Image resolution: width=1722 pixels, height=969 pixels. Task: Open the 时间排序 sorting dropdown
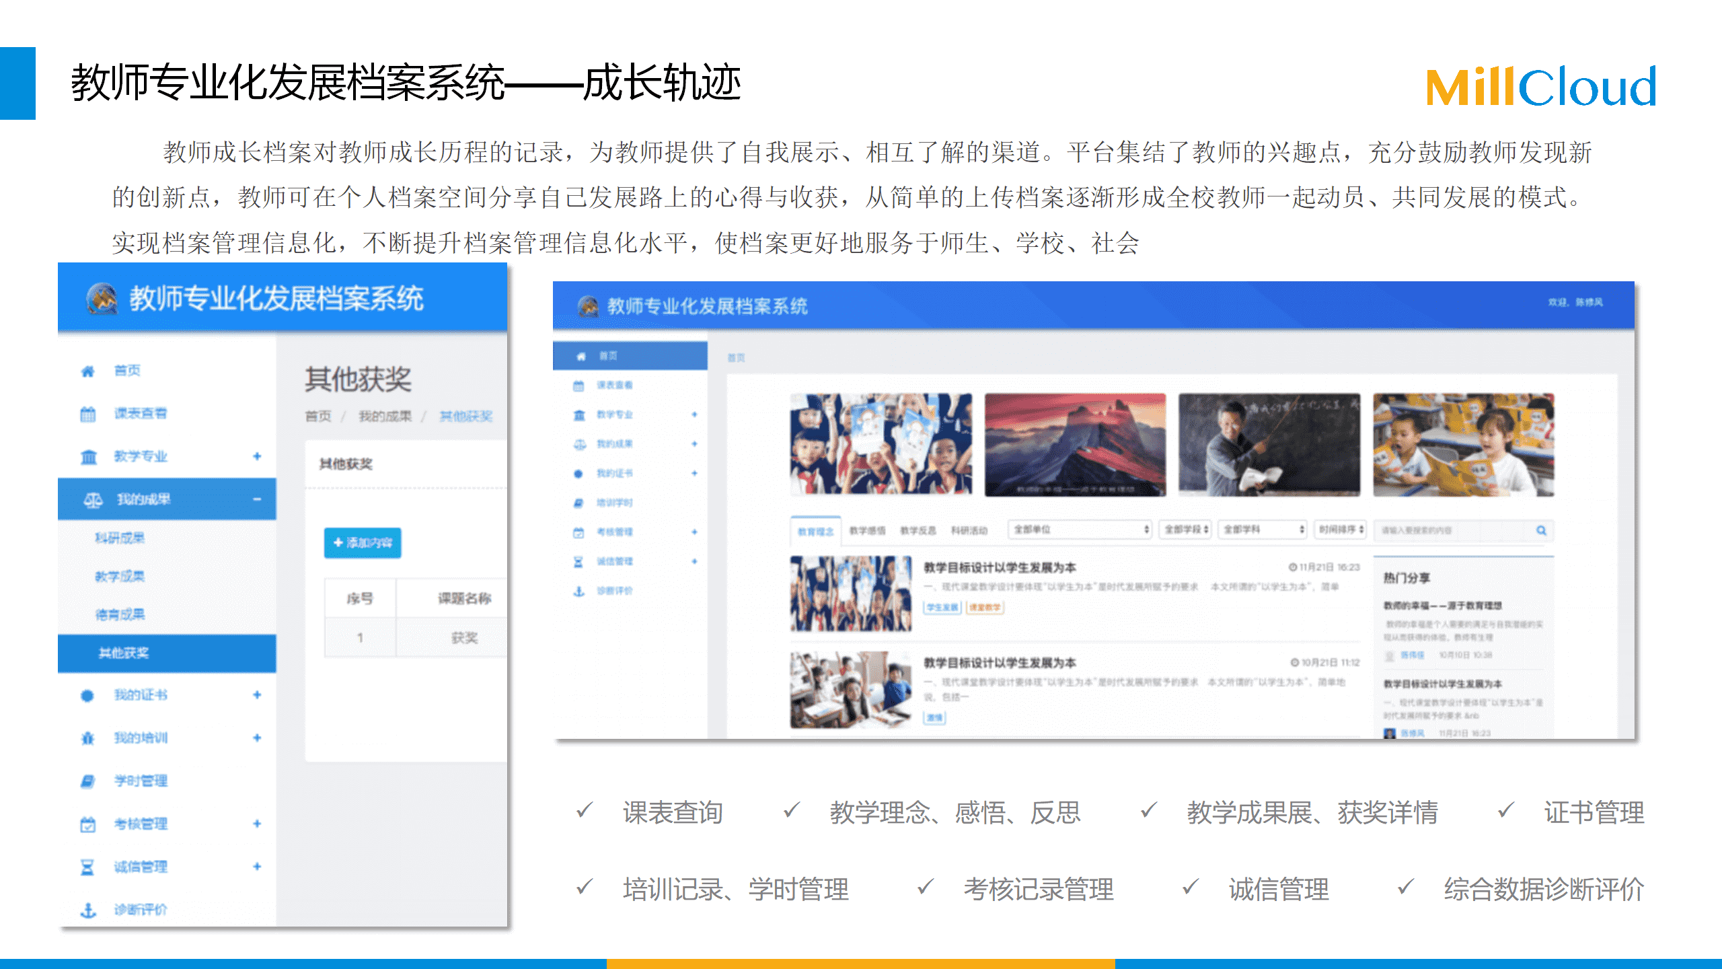tap(1341, 530)
